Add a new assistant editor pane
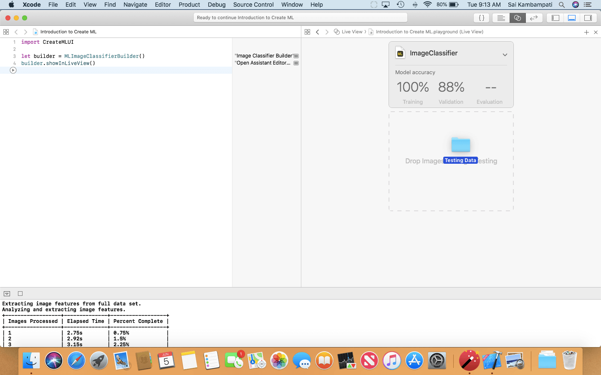Screen dimensions: 601x375 pyautogui.click(x=586, y=32)
